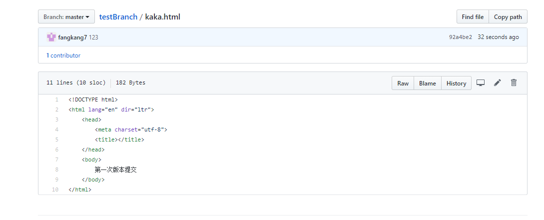The height and width of the screenshot is (220, 544).
Task: Open the Blame view
Action: click(x=428, y=83)
